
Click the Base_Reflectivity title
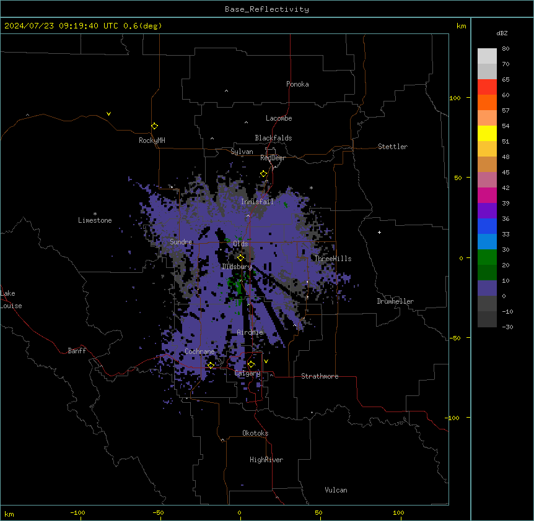pyautogui.click(x=267, y=9)
